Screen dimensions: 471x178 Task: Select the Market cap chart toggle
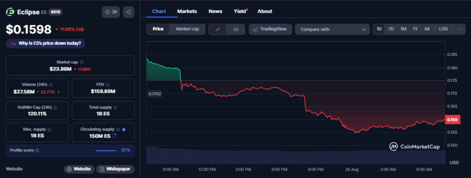(188, 29)
